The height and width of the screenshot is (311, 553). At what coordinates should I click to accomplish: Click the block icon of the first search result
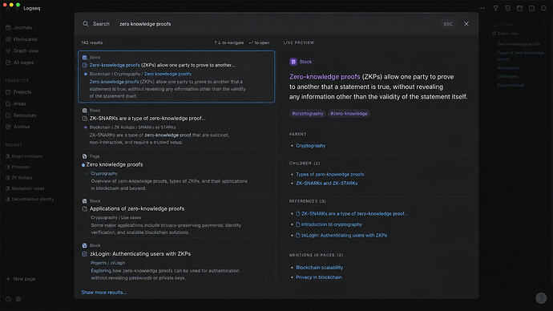click(85, 57)
